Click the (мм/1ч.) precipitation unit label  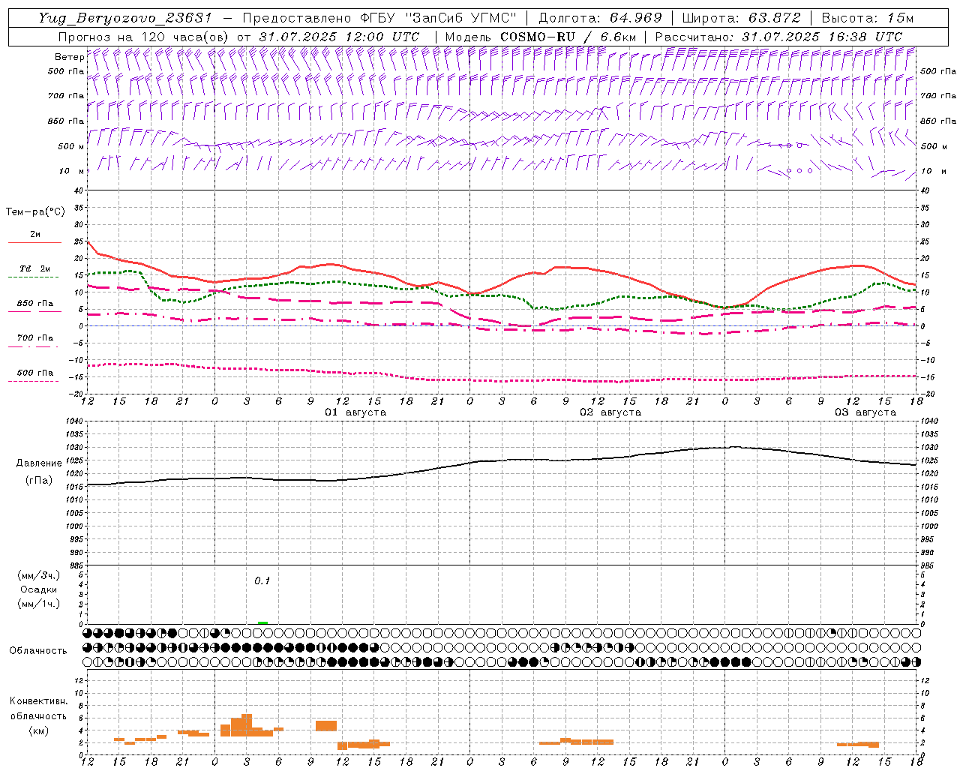(x=39, y=604)
